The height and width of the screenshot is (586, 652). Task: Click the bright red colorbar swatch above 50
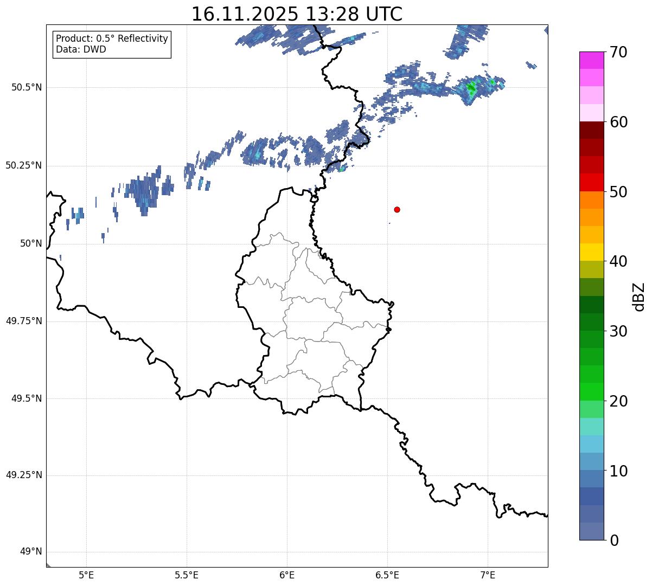click(592, 183)
